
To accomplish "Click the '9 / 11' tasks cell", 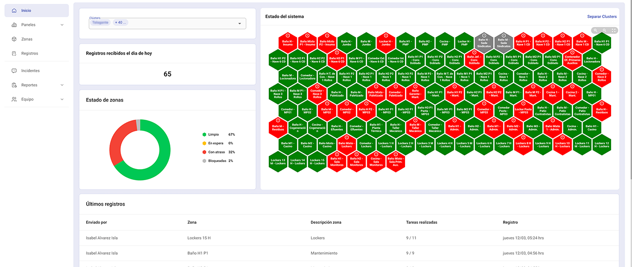I will pyautogui.click(x=411, y=238).
